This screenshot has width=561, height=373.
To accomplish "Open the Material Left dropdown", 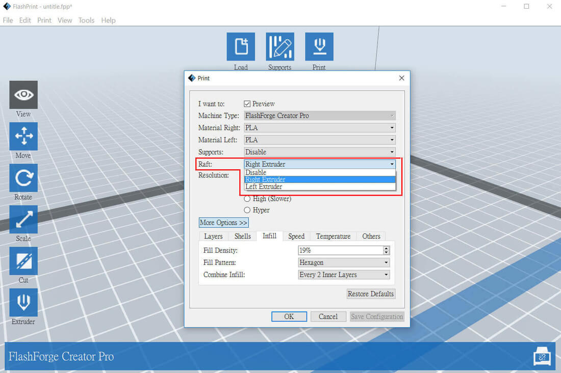I will pos(319,140).
